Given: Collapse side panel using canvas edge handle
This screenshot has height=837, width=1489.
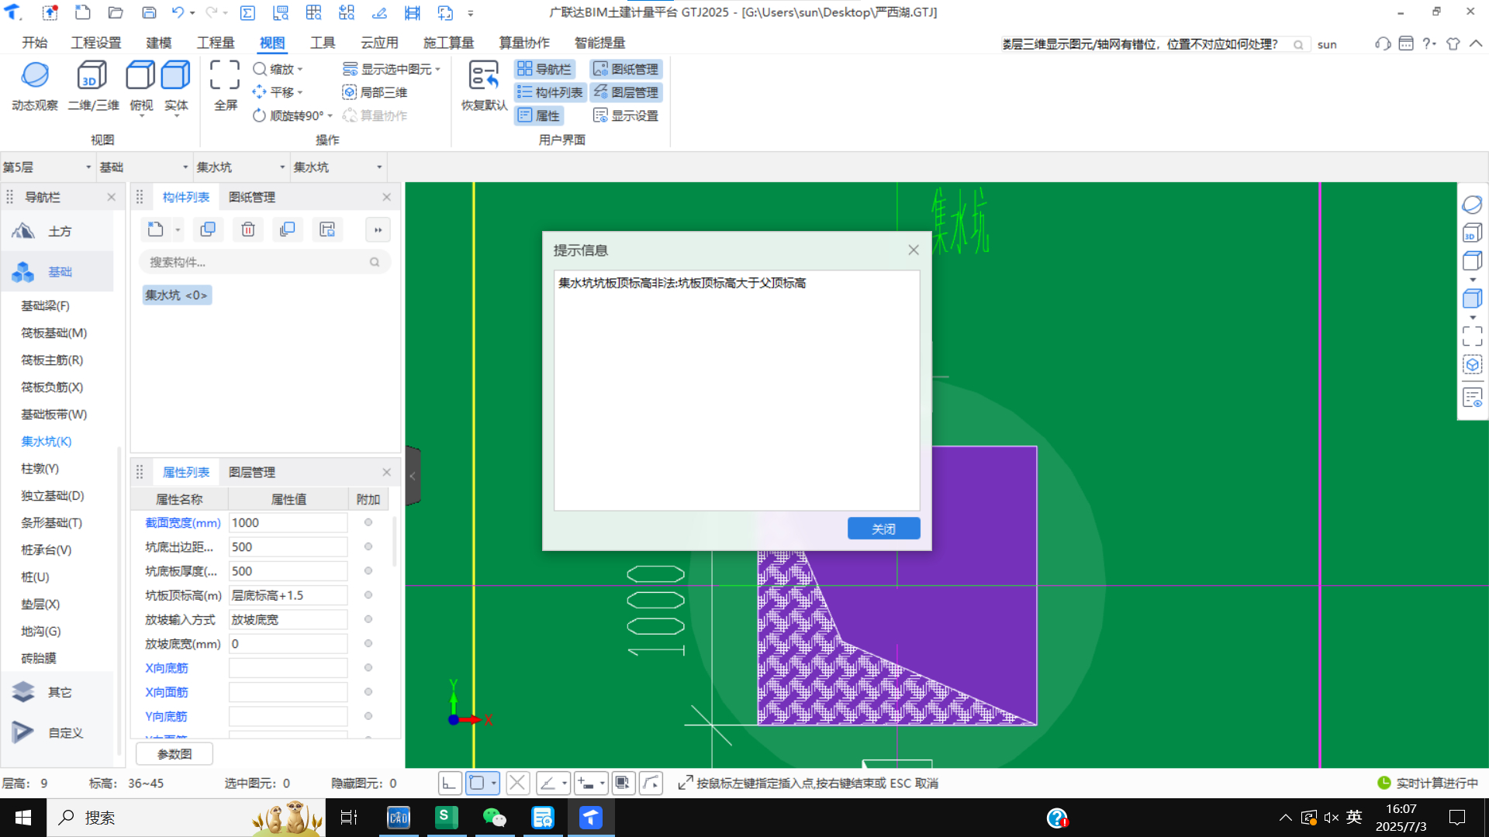Looking at the screenshot, I should pos(413,475).
